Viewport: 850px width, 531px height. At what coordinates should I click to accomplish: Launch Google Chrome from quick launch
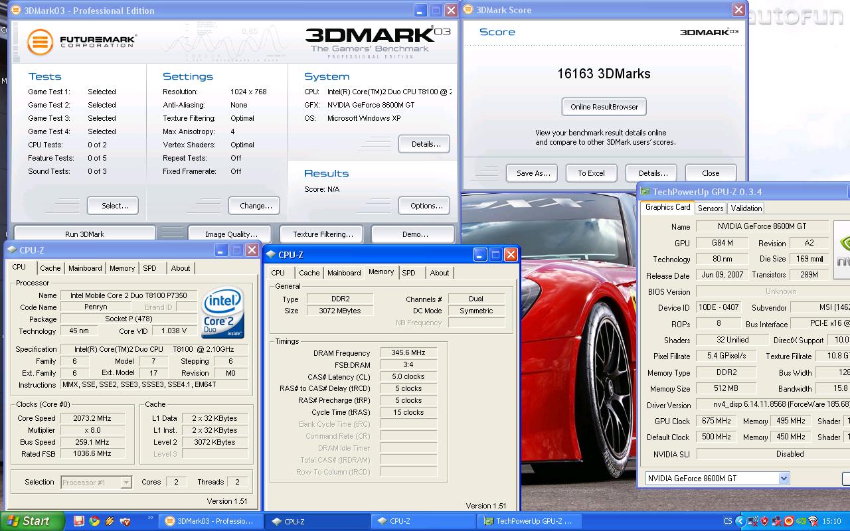[x=94, y=521]
